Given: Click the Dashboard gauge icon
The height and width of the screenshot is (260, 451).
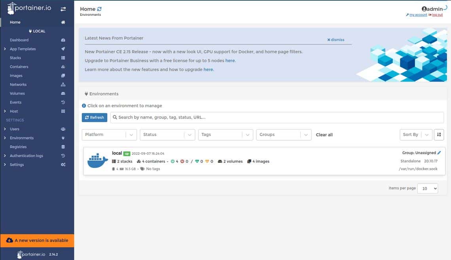Looking at the screenshot, I should point(63,40).
